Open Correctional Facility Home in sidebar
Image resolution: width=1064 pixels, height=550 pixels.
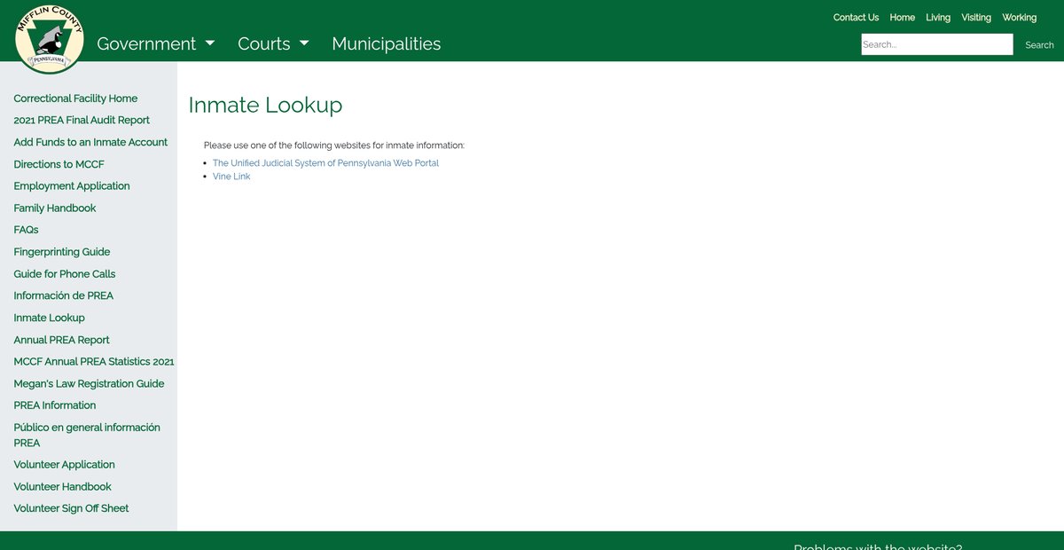[x=75, y=98]
